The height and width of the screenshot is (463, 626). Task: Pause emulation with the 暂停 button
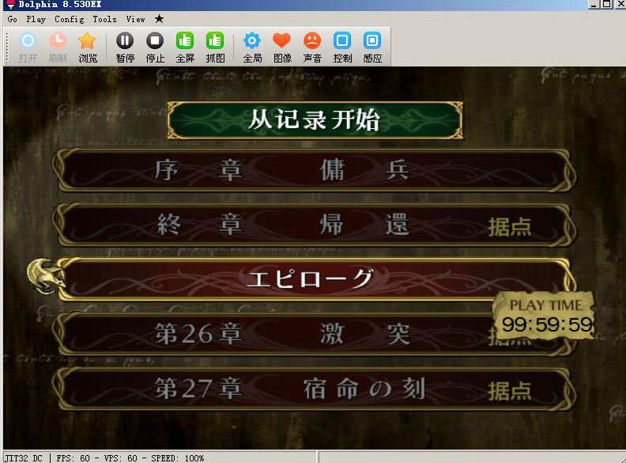pos(125,46)
